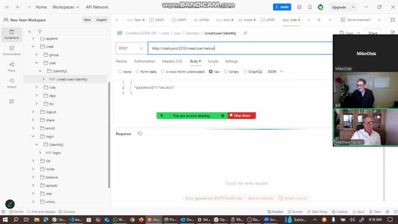Click the New button in workspace header

(x=87, y=20)
